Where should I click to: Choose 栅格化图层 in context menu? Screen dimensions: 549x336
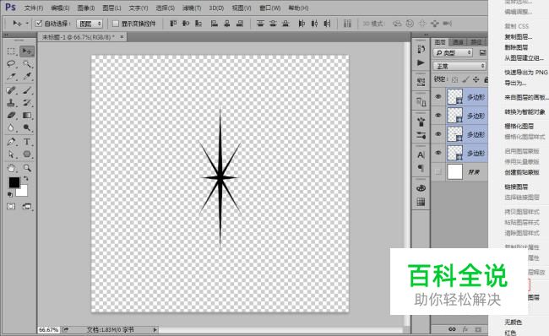(x=519, y=126)
